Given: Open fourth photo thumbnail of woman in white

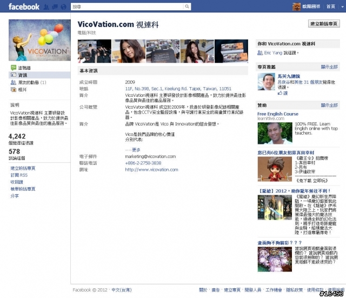Looking at the screenshot, I should (197, 51).
